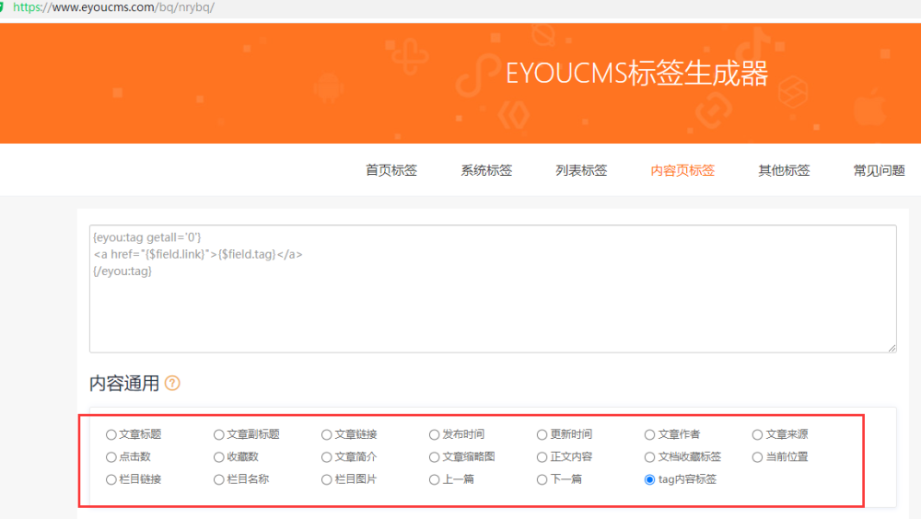
Task: Select the 文档收藏标签 radio option
Action: (x=649, y=456)
